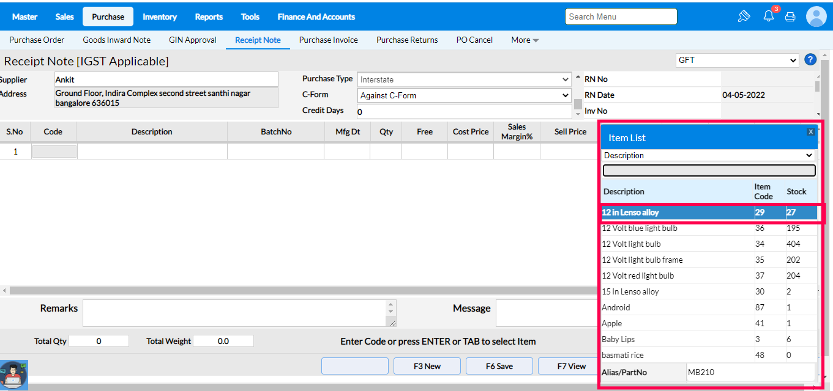Open Item List Description filter dropdown
This screenshot has height=391, width=833.
pos(709,155)
